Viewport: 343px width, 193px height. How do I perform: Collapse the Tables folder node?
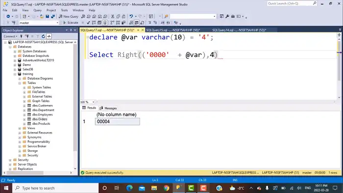coord(20,83)
